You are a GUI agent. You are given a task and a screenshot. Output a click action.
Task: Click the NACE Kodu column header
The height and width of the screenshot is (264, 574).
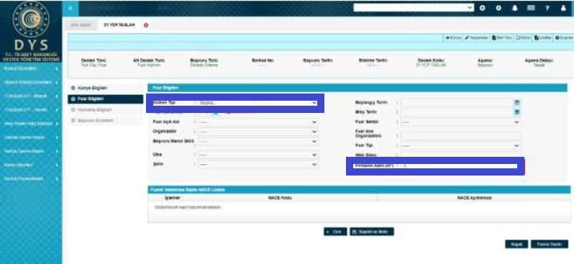pyautogui.click(x=280, y=198)
